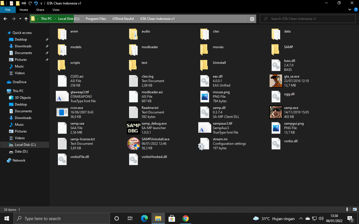This screenshot has height=224, width=359.
Task: Open the Quick Access Toolbar customize dropdown
Action: 41,3
